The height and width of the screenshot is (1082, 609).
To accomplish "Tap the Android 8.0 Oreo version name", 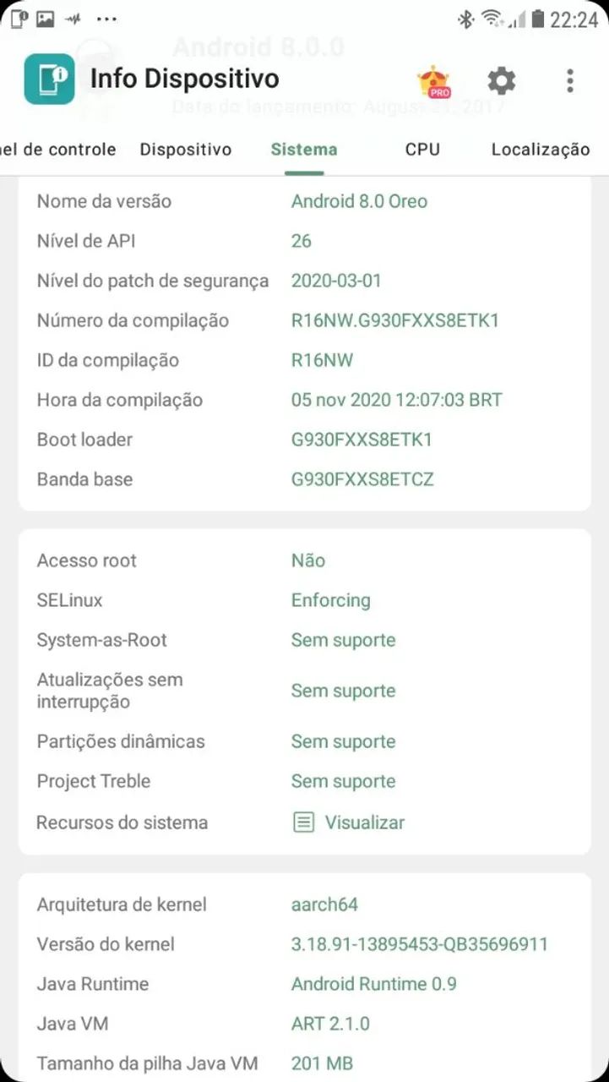I will tap(359, 201).
